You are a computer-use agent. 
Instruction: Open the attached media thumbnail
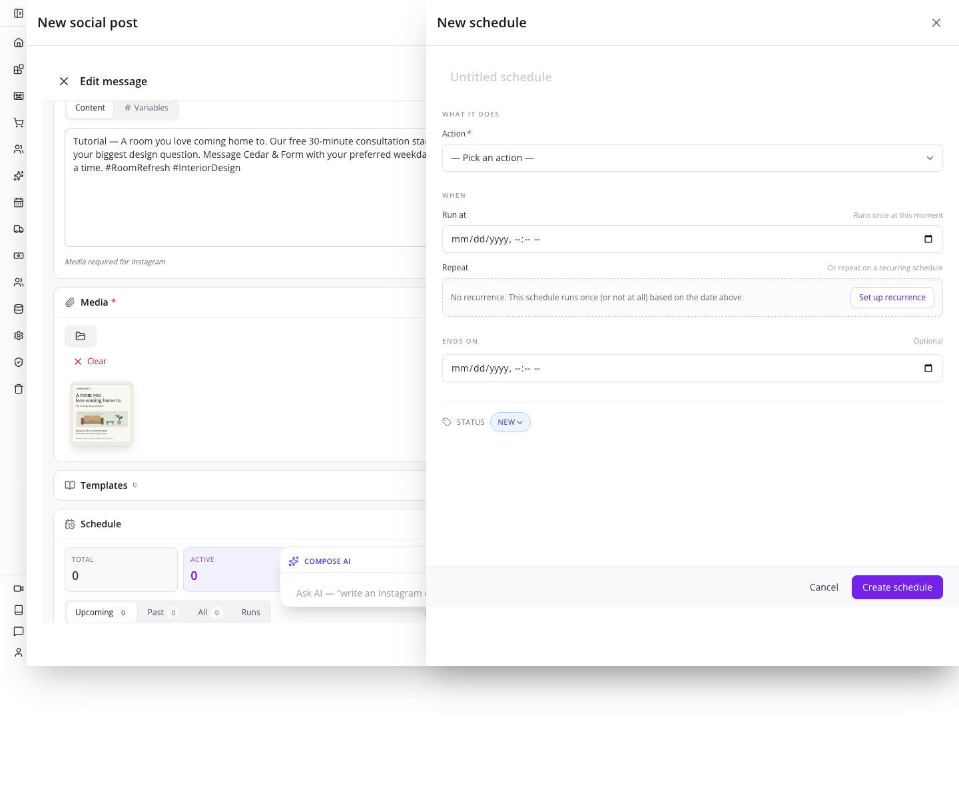click(102, 413)
